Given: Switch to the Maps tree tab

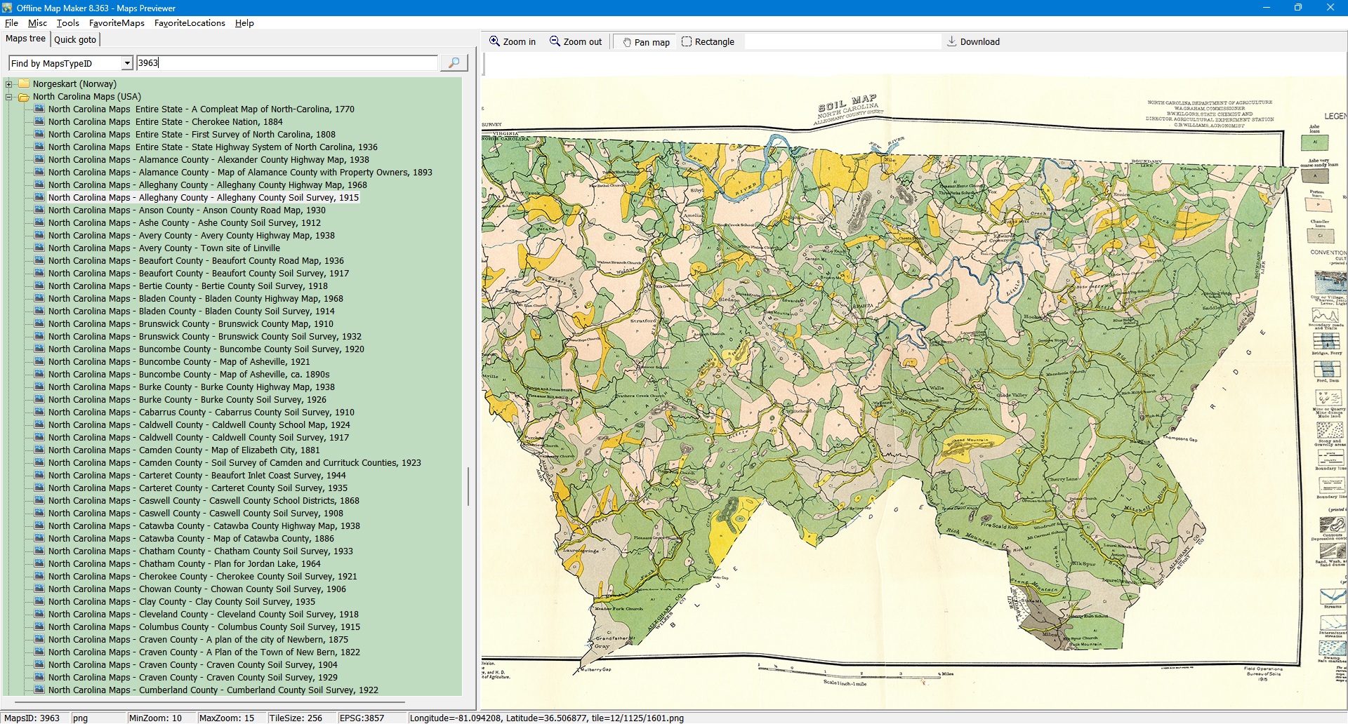Looking at the screenshot, I should [x=25, y=39].
